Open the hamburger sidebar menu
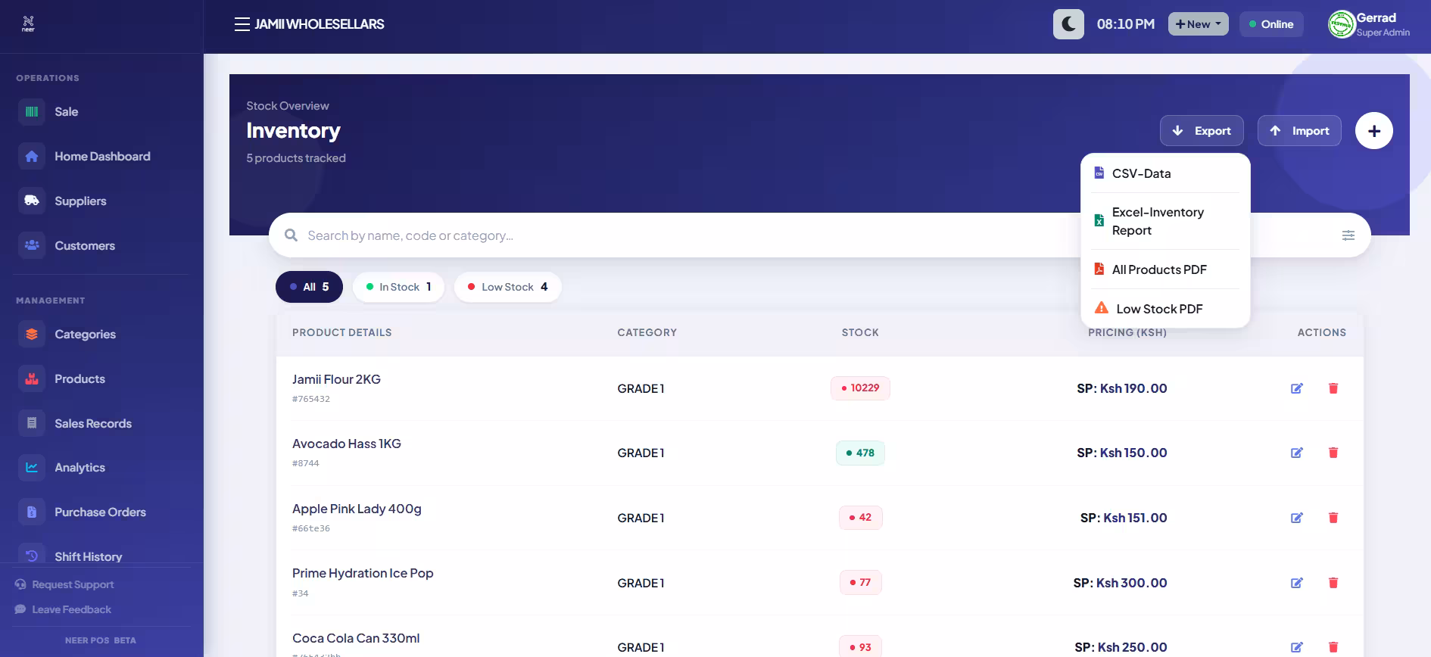 [x=242, y=24]
